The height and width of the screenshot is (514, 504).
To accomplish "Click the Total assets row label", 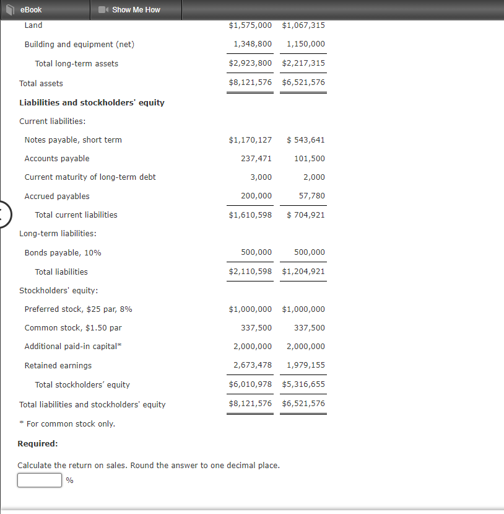I will [40, 83].
